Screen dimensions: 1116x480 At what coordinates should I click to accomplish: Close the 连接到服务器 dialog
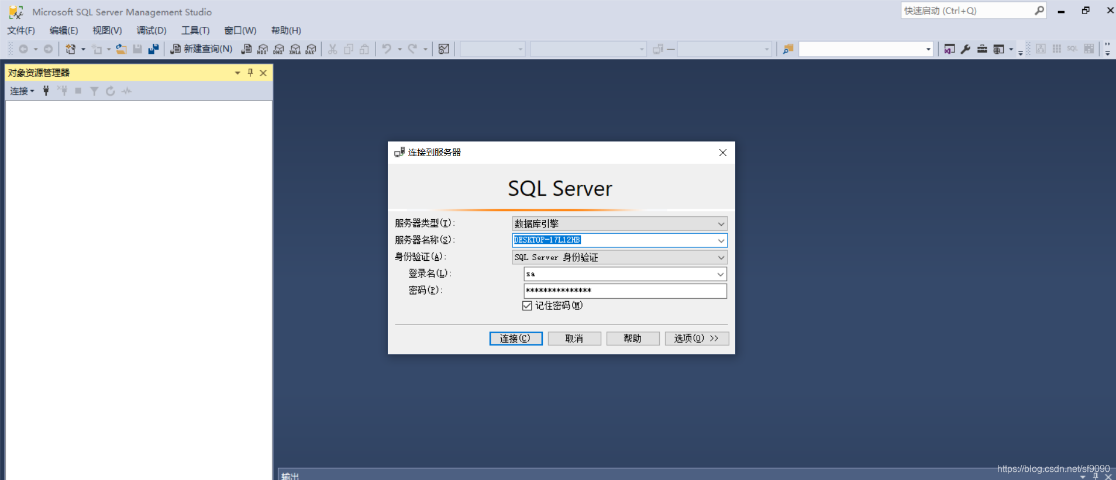pyautogui.click(x=723, y=153)
